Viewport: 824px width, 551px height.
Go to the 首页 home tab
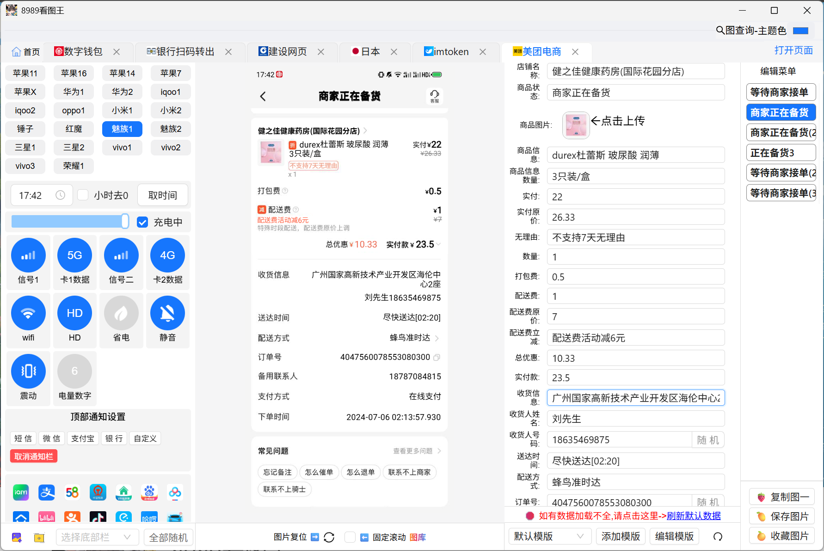(26, 52)
